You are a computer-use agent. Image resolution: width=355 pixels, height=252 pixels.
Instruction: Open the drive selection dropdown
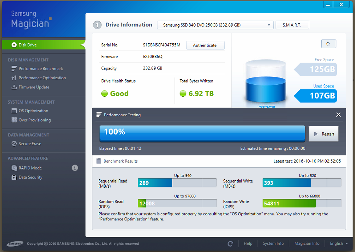pos(215,25)
